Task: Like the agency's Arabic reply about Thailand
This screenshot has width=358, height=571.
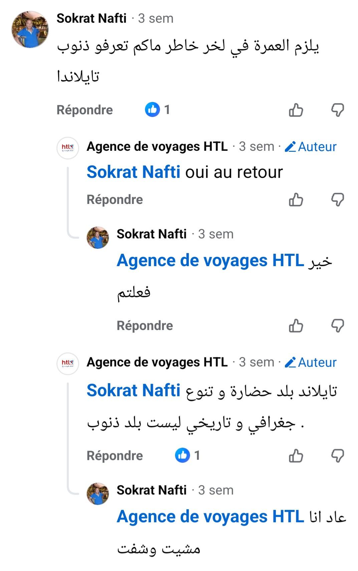Action: [x=296, y=456]
